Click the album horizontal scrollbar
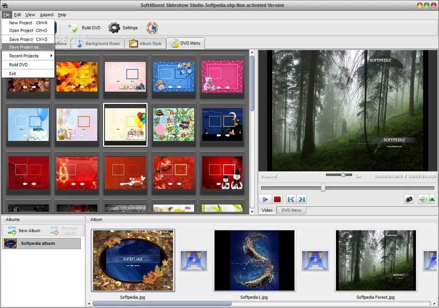The width and height of the screenshot is (439, 308). point(162,303)
